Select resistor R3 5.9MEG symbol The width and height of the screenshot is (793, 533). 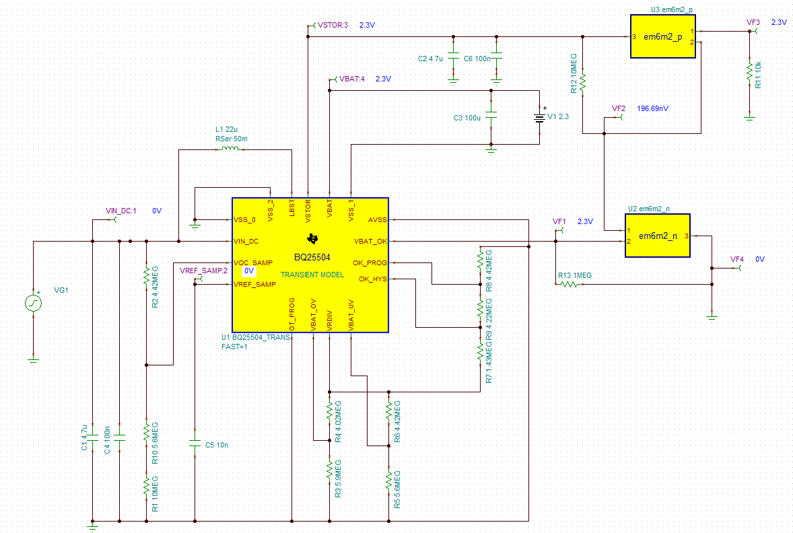(x=330, y=471)
